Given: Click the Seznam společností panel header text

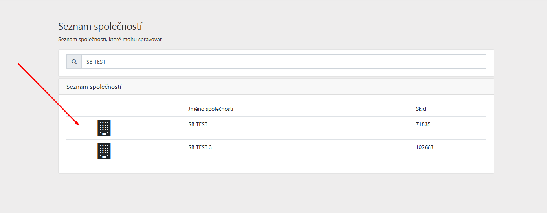Looking at the screenshot, I should pos(94,87).
